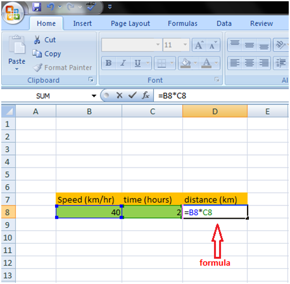The width and height of the screenshot is (290, 284).
Task: Center text horizontally
Action: click(x=249, y=63)
